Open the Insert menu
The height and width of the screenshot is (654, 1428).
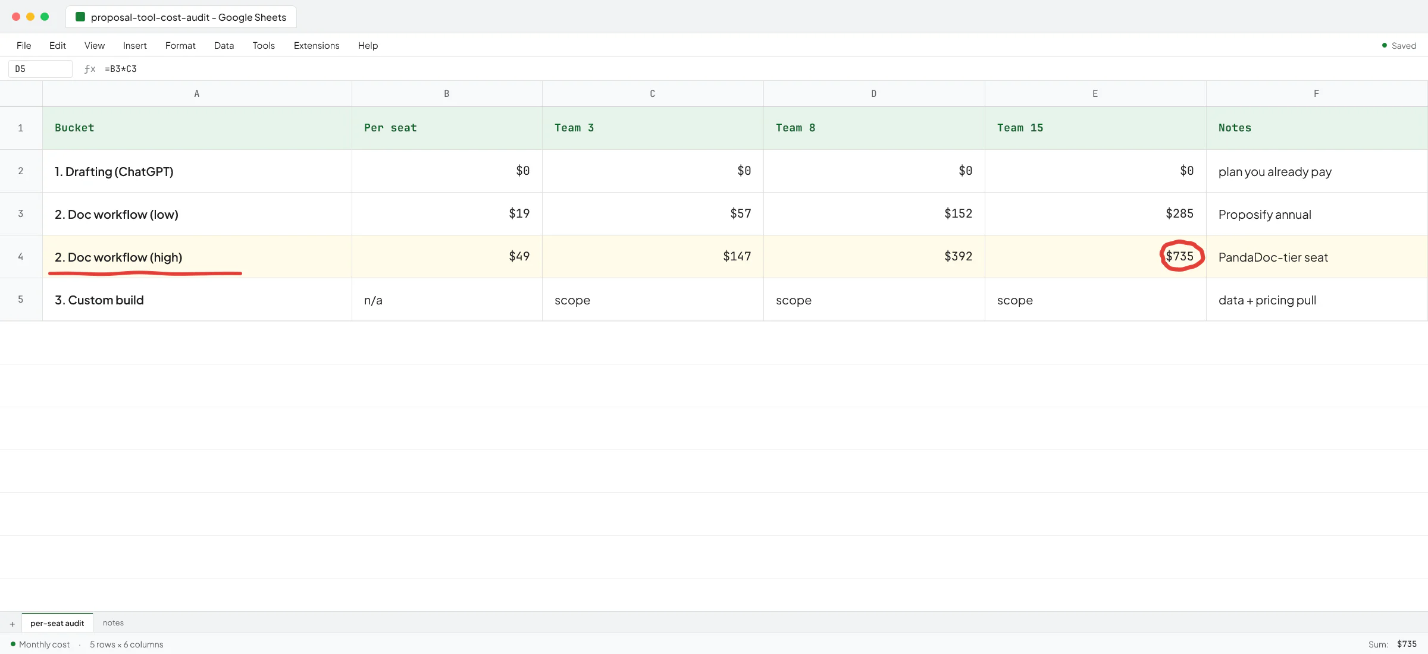tap(135, 45)
